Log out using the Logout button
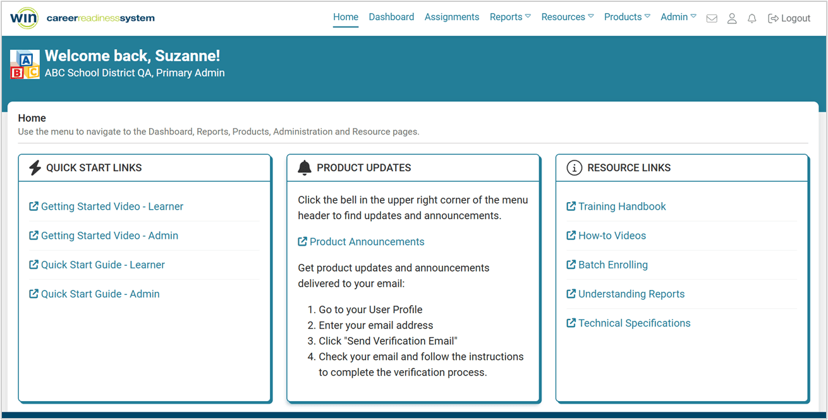The image size is (828, 420). [789, 18]
